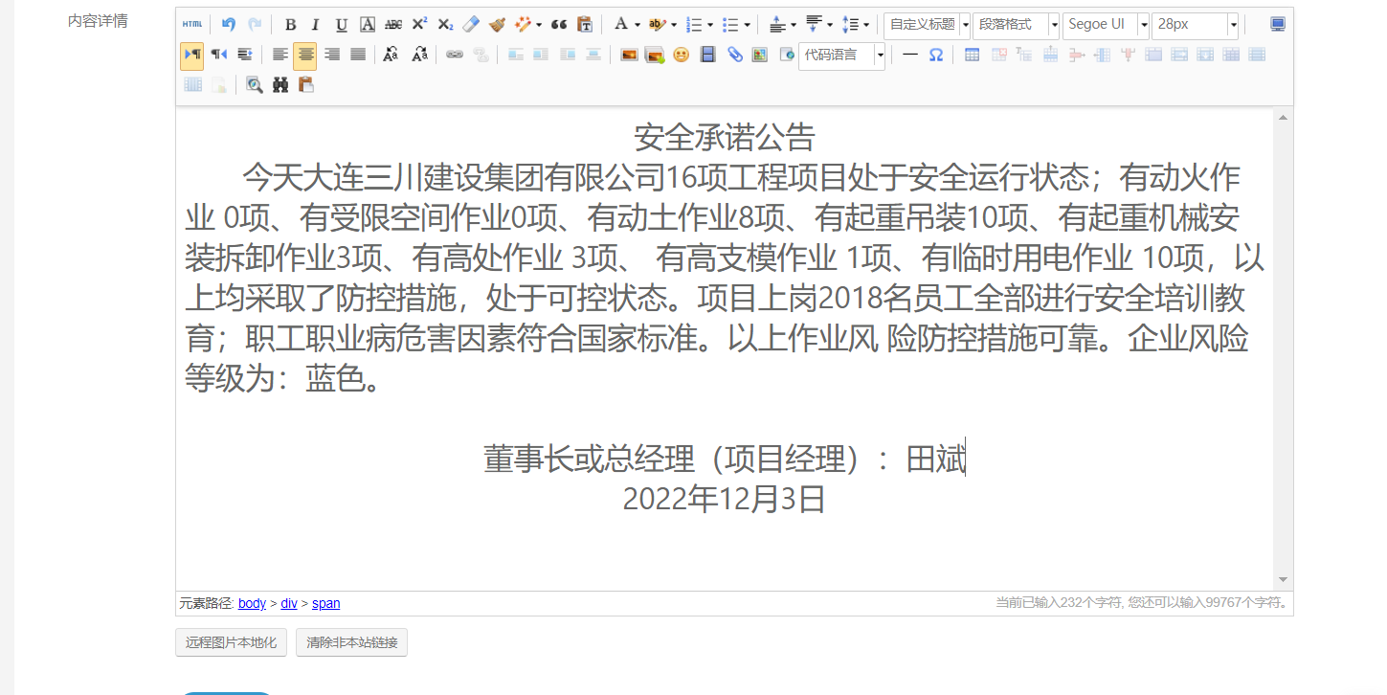1387x695 pixels.
Task: Place cursor in the 安全承诺公告 heading
Action: pyautogui.click(x=724, y=137)
